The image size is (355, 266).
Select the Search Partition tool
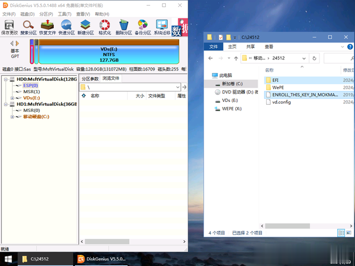point(28,27)
